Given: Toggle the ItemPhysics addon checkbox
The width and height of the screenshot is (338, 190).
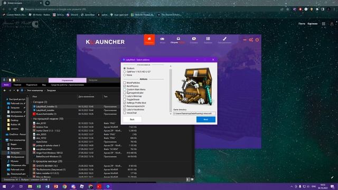Looking at the screenshot, I should point(125,86).
